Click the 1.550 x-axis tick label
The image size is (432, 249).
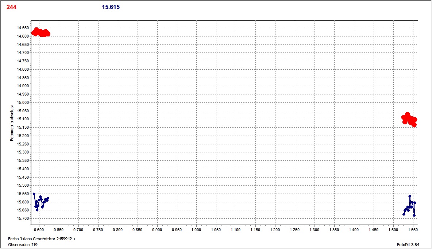click(413, 230)
